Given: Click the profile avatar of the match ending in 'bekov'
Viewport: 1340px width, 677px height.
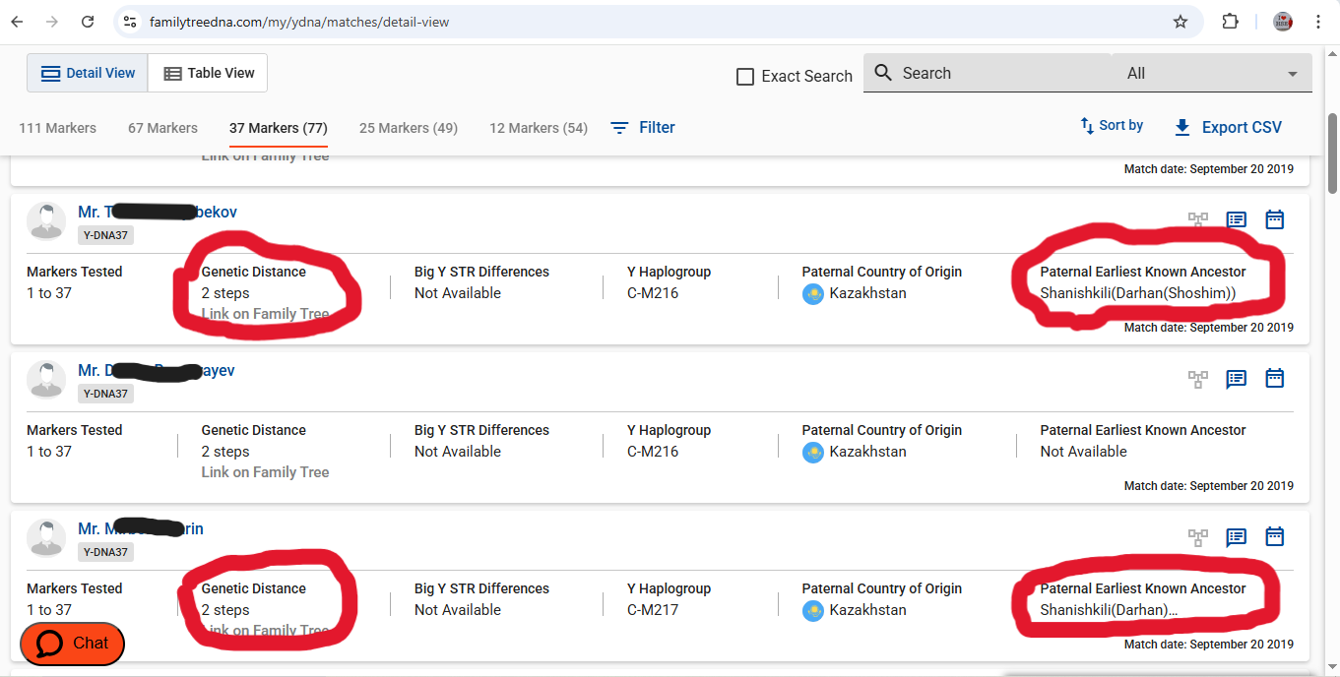Looking at the screenshot, I should pos(46,221).
